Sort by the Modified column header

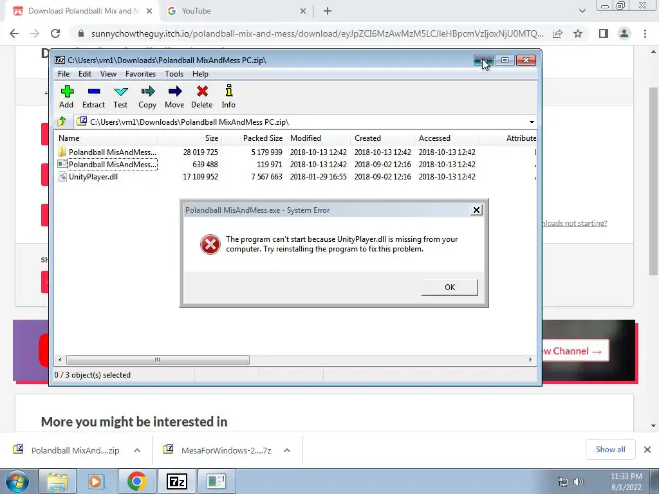[x=318, y=138]
